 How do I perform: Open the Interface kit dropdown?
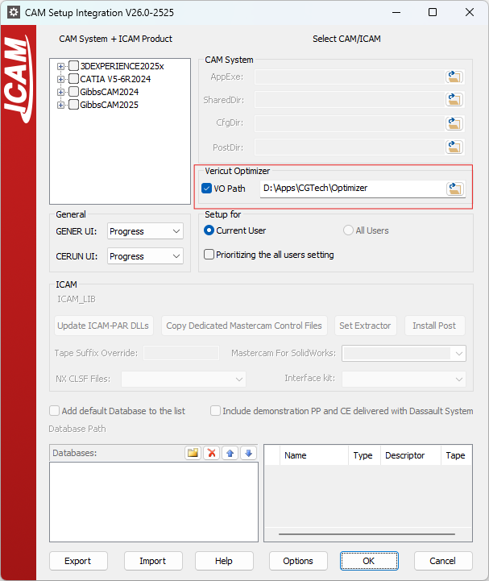pos(404,379)
